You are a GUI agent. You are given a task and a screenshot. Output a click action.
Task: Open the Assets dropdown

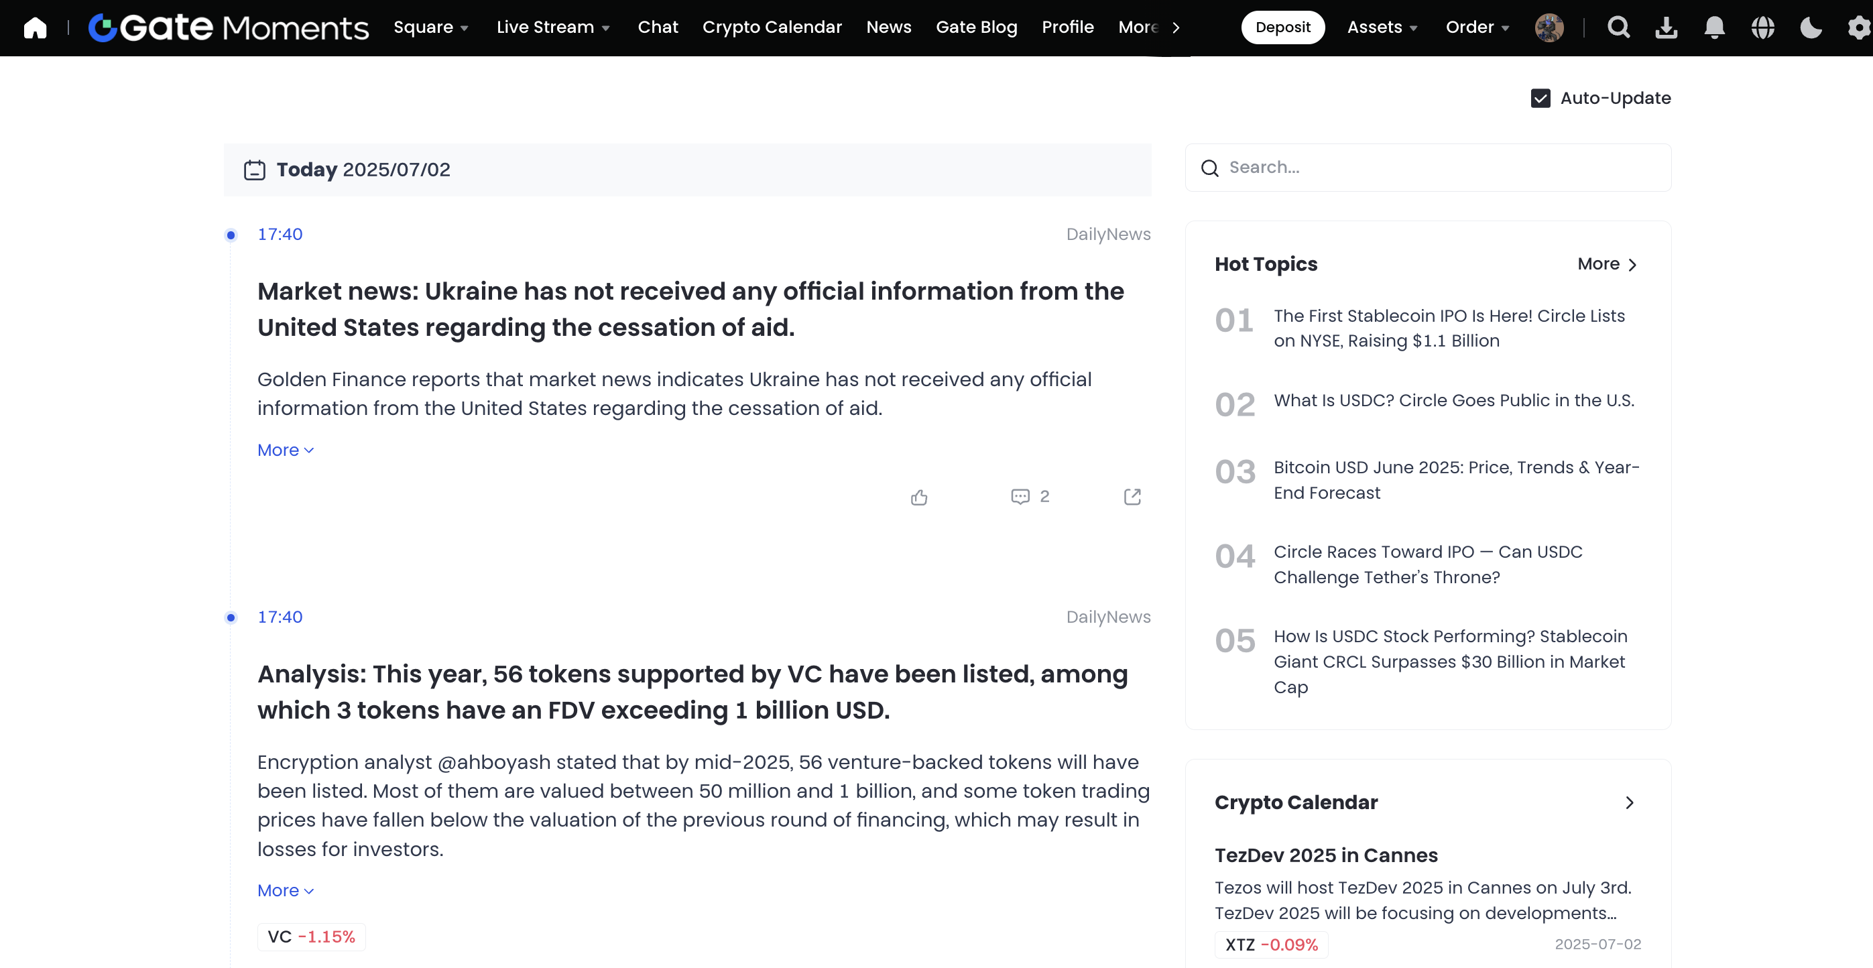[x=1382, y=27]
